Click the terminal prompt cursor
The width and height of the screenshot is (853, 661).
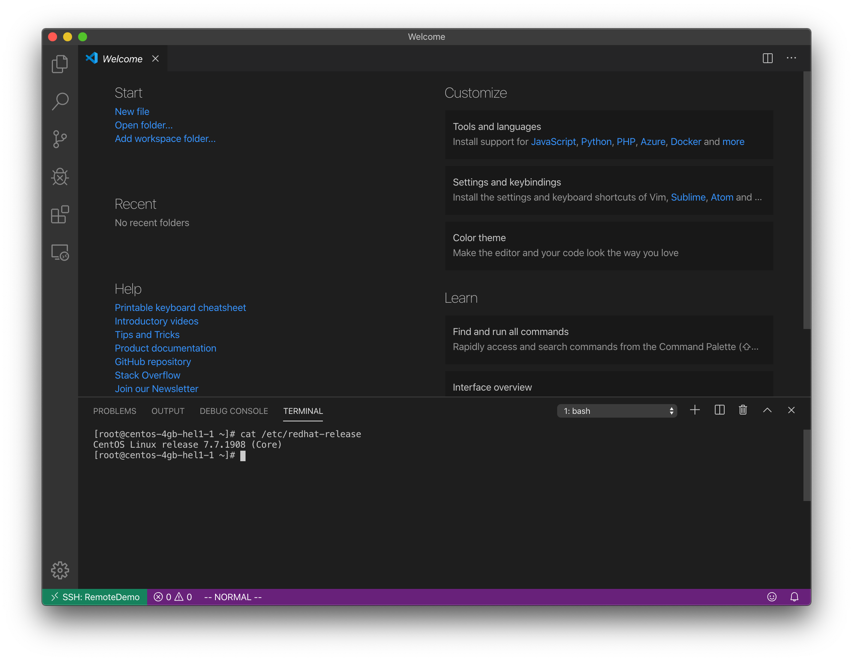[243, 456]
